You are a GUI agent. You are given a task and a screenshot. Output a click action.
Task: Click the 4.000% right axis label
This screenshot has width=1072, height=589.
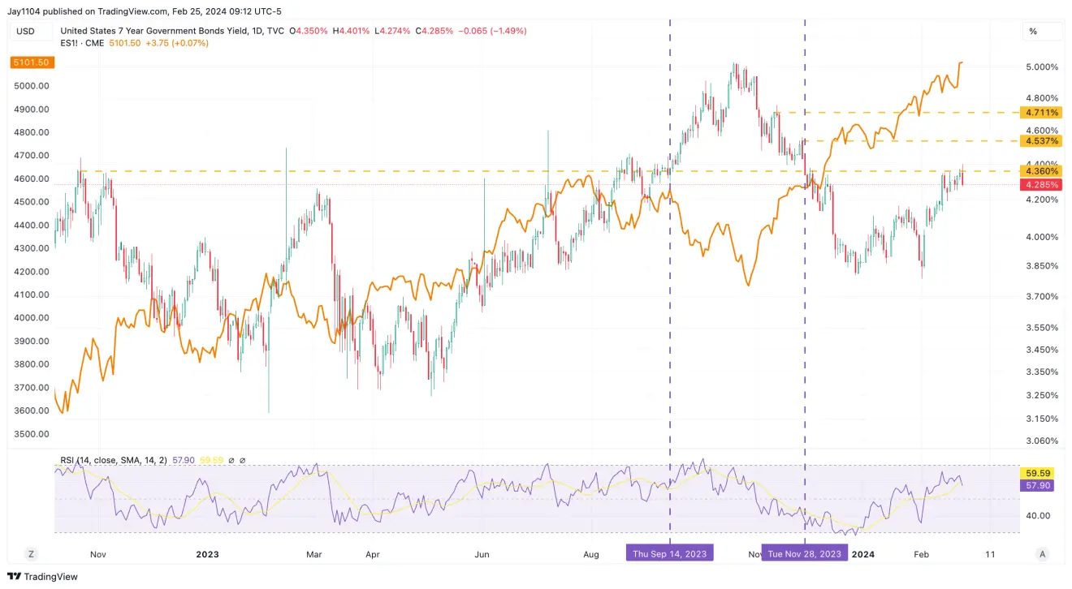click(1042, 237)
